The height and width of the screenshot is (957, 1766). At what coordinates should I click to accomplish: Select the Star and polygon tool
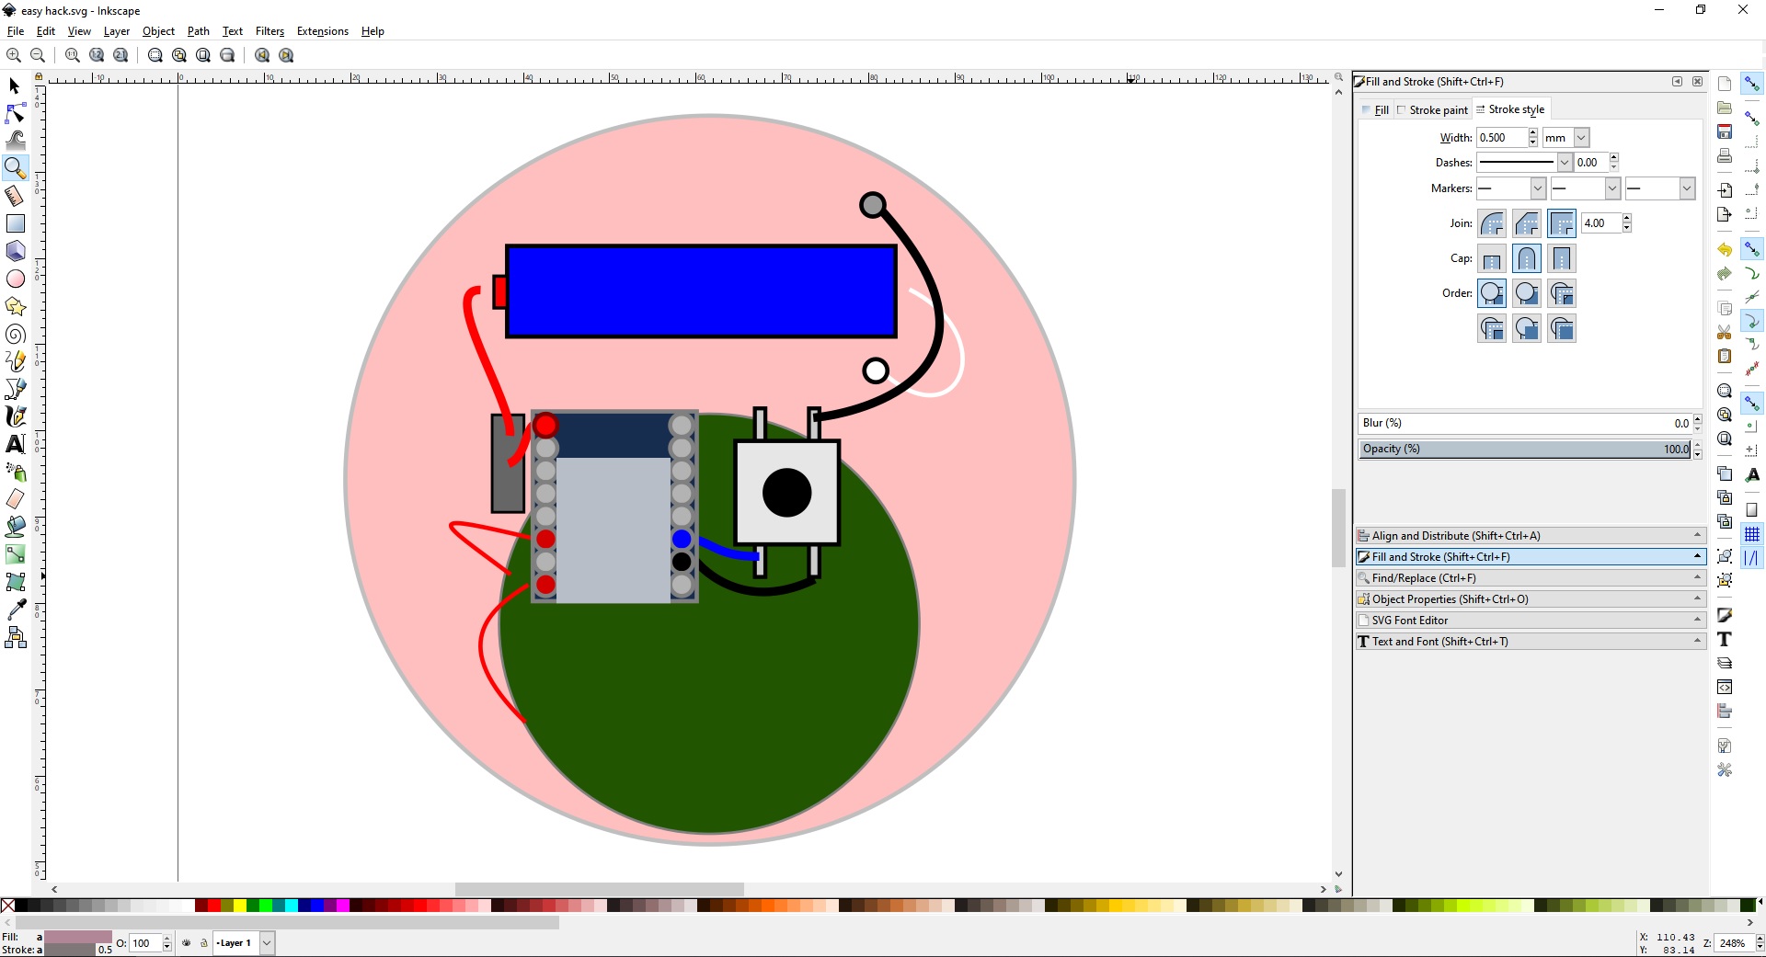16,306
